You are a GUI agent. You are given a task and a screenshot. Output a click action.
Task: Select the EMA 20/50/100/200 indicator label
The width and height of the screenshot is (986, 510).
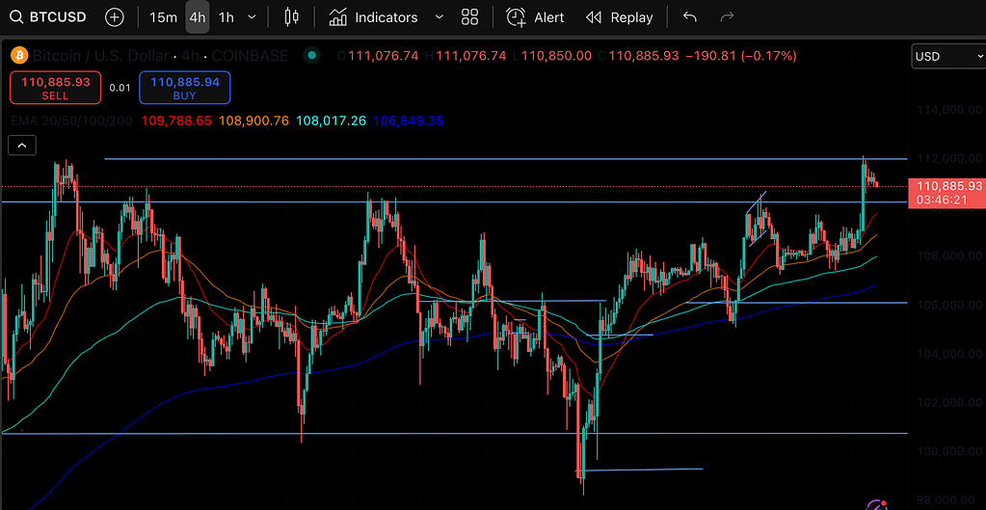click(x=71, y=121)
